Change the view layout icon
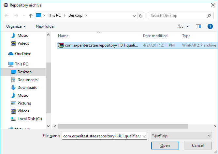 coord(181,26)
